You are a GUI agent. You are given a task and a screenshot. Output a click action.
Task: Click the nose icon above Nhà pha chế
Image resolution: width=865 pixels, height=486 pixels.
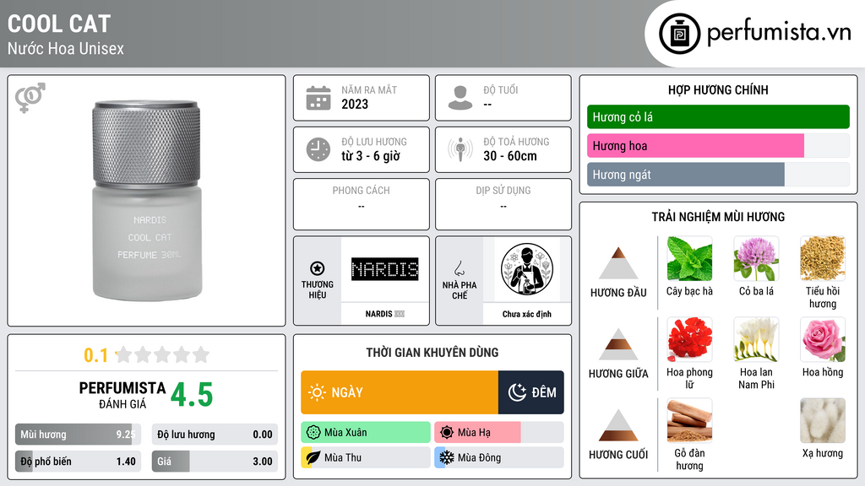click(x=459, y=268)
